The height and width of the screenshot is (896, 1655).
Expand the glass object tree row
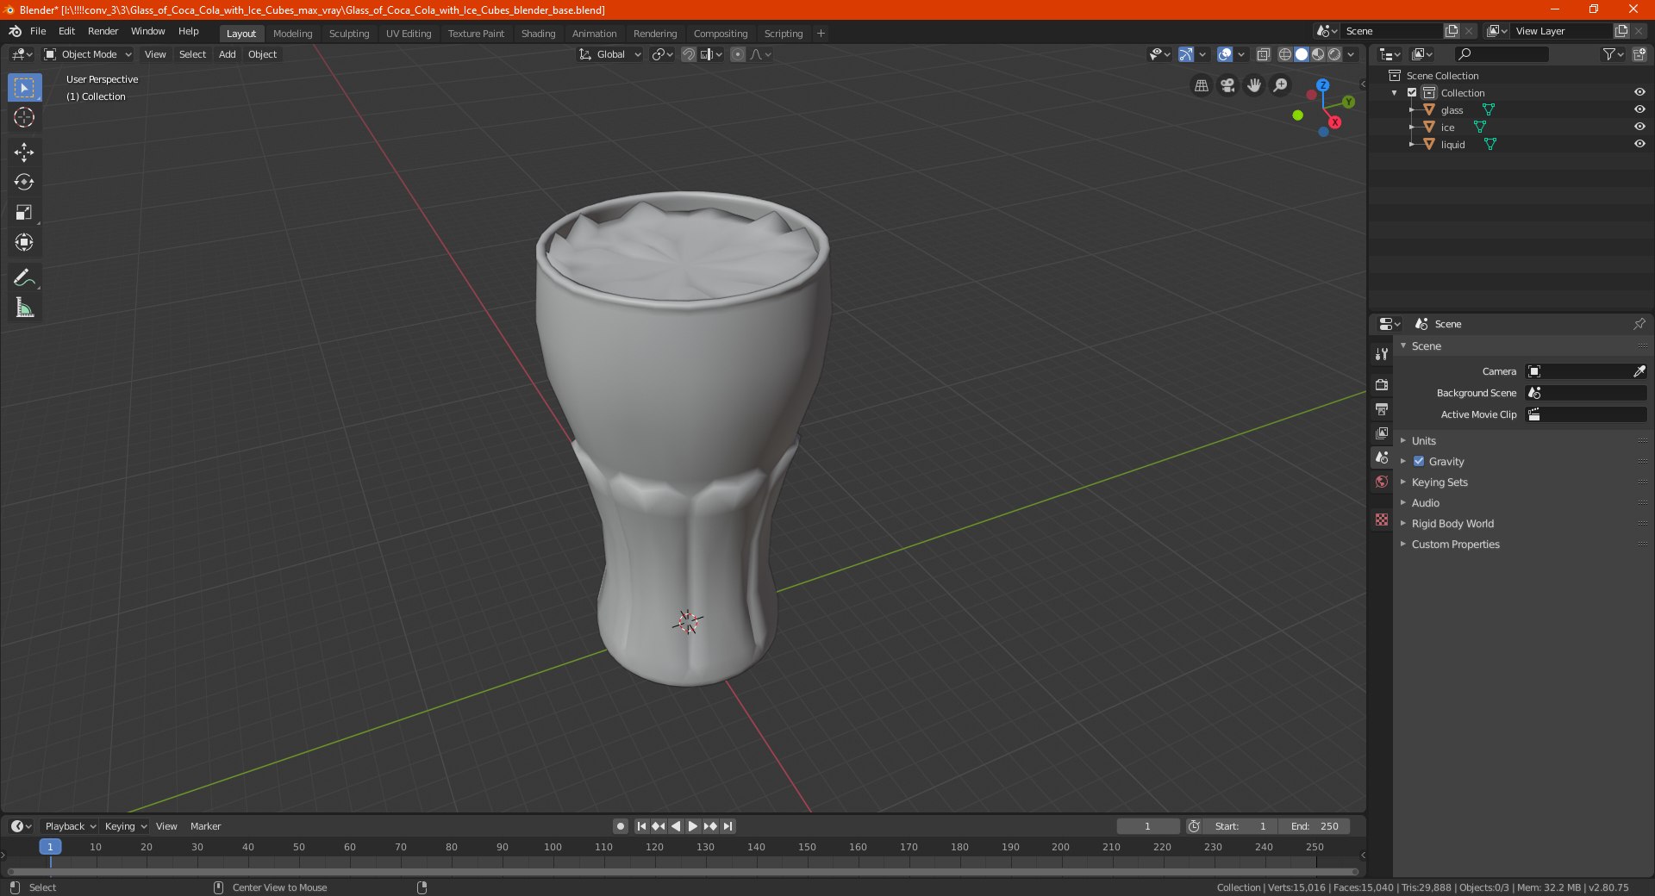point(1411,110)
